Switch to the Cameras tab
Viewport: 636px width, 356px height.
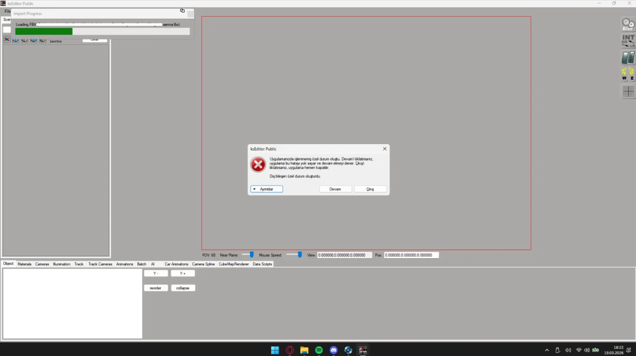coord(42,264)
